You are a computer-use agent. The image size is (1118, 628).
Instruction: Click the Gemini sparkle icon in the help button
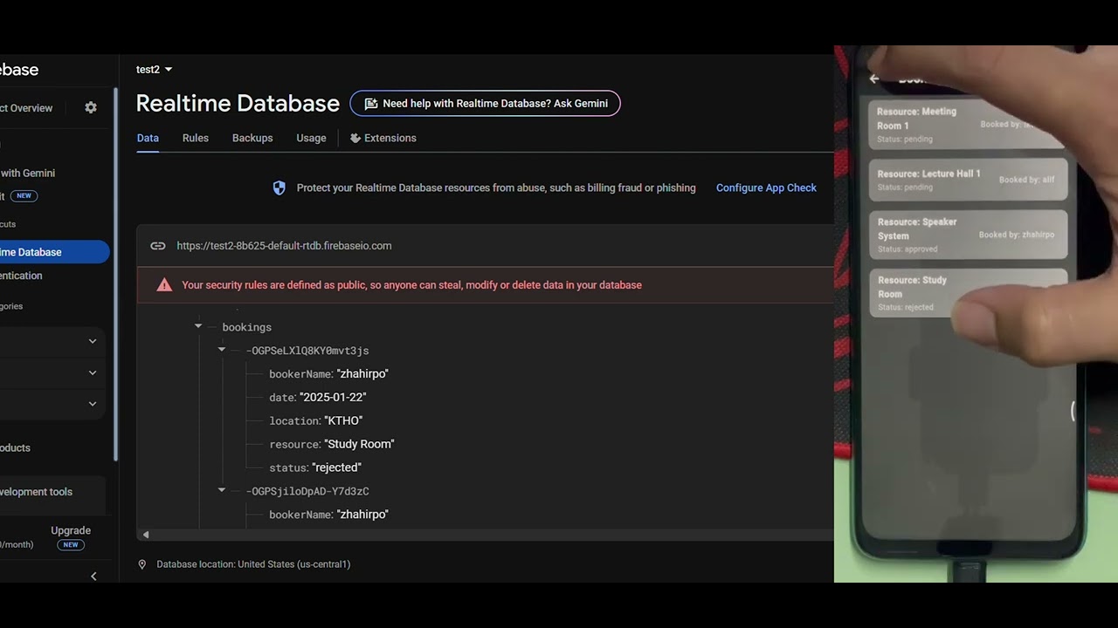point(370,104)
